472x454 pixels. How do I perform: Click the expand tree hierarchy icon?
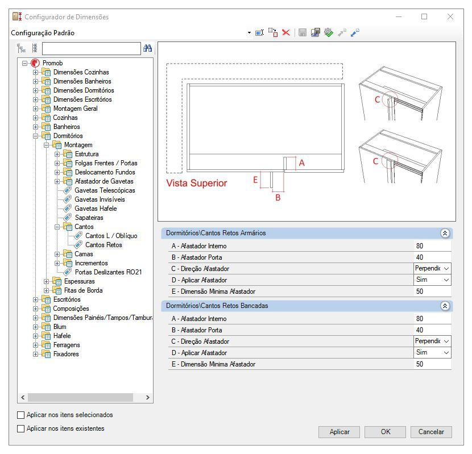[x=22, y=48]
